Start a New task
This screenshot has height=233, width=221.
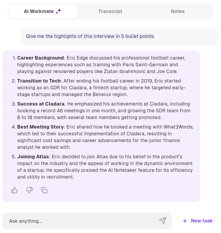(202, 221)
